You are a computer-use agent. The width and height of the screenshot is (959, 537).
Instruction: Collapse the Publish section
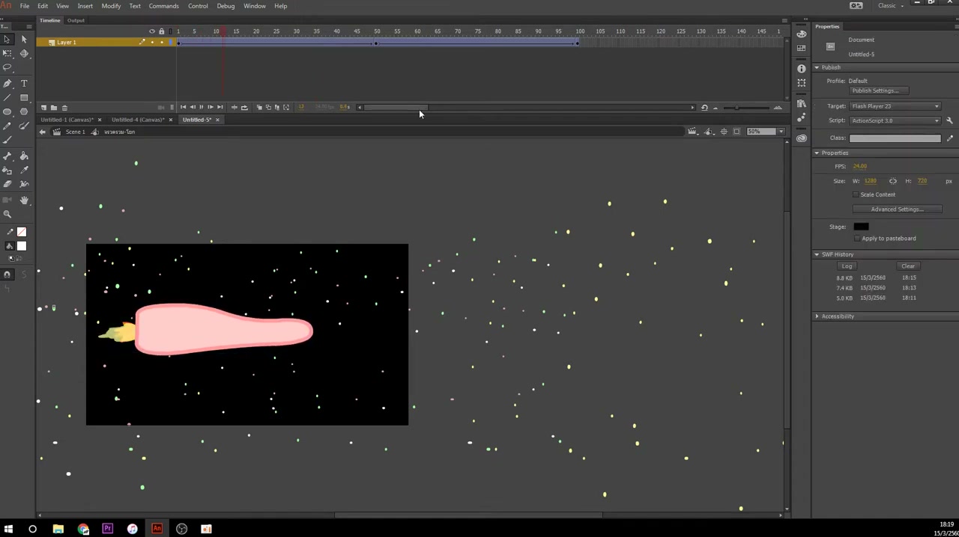(817, 67)
